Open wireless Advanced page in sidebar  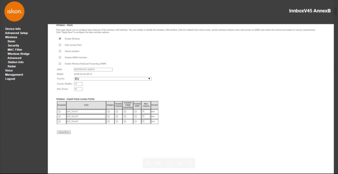(x=15, y=58)
